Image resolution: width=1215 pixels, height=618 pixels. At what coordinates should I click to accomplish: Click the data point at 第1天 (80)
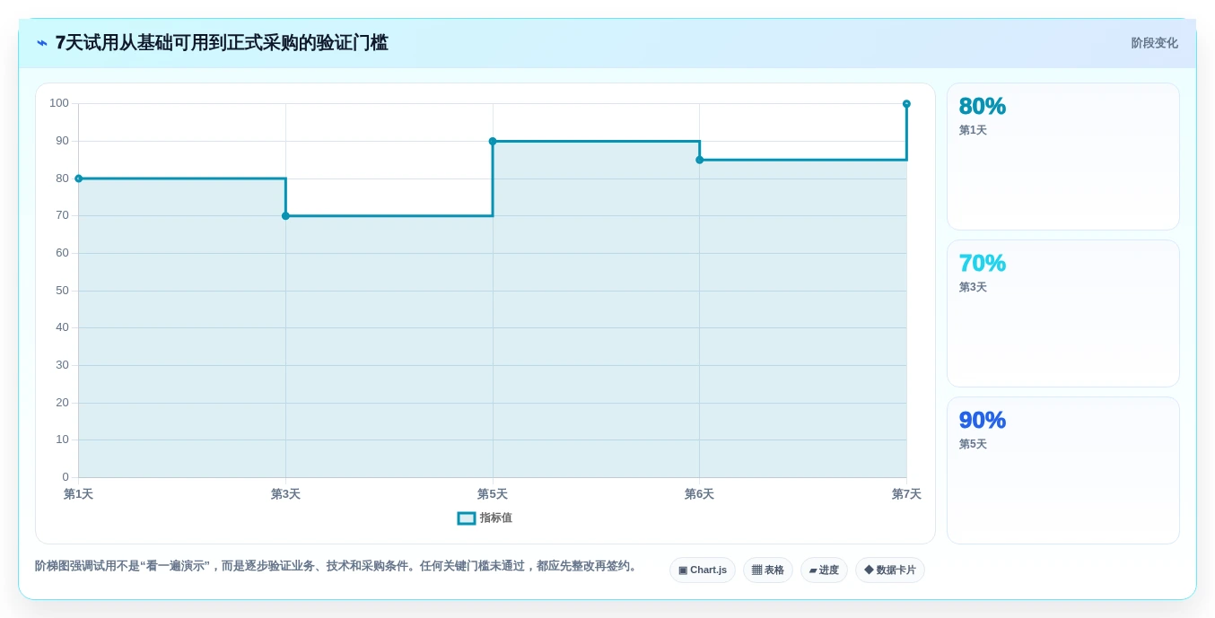point(79,178)
